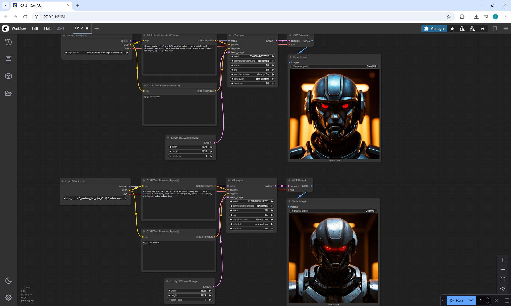Click the star favorites icon beside Manager
Image resolution: width=511 pixels, height=306 pixels.
(x=452, y=28)
